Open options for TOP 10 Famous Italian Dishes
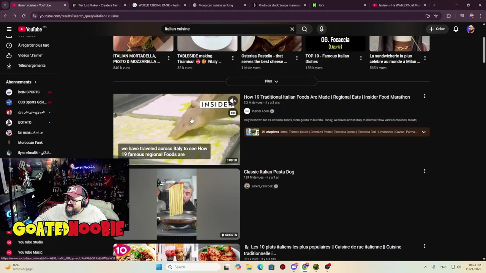Viewport: 486px width, 273px height. click(x=361, y=58)
